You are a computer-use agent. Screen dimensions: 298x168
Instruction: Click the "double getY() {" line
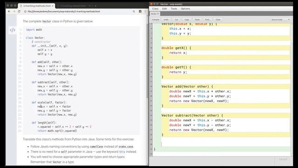point(176,67)
